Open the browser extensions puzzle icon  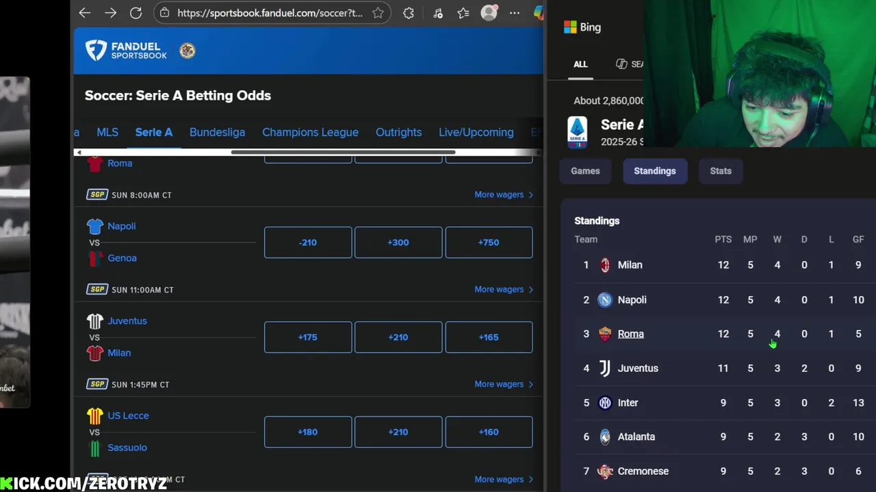click(409, 13)
